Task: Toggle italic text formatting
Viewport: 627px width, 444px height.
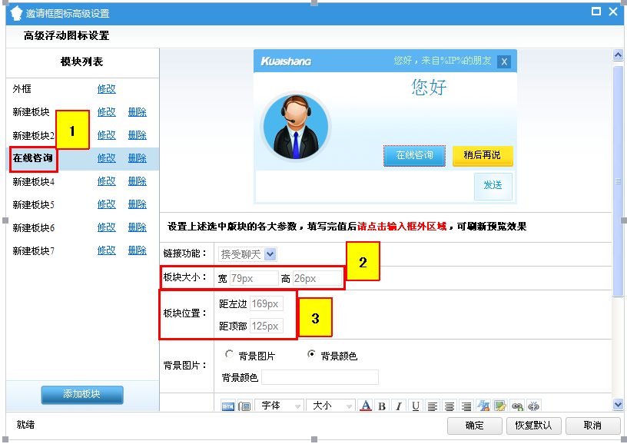Action: 399,406
